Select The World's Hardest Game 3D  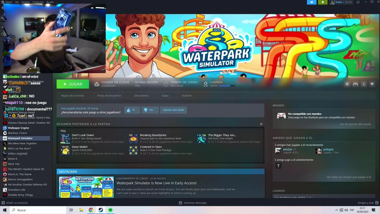pyautogui.click(x=26, y=169)
